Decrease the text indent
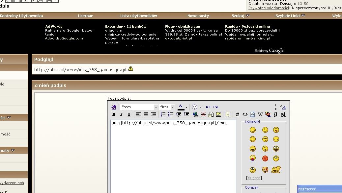 [x=179, y=114]
